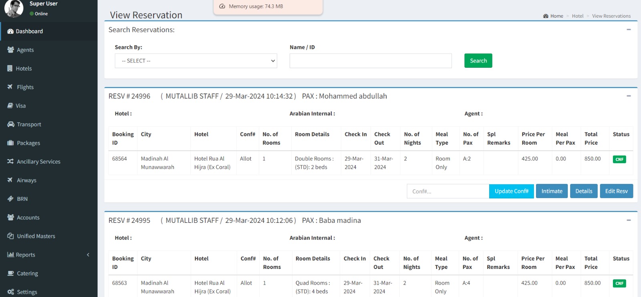Click the Ancillary Services shuffle icon
641x297 pixels.
(10, 162)
